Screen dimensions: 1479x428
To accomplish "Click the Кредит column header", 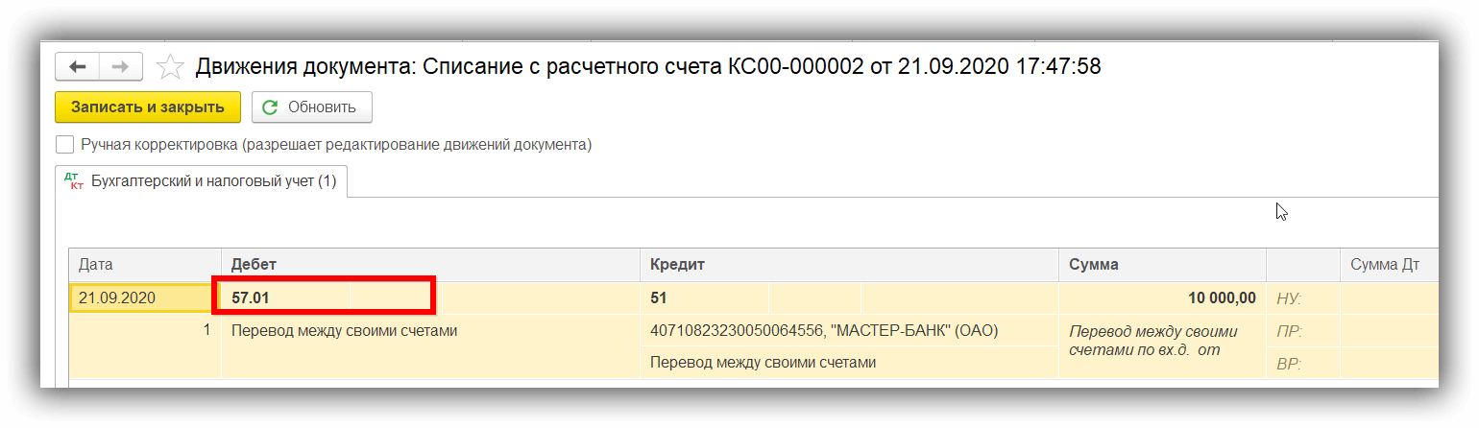I will click(849, 265).
